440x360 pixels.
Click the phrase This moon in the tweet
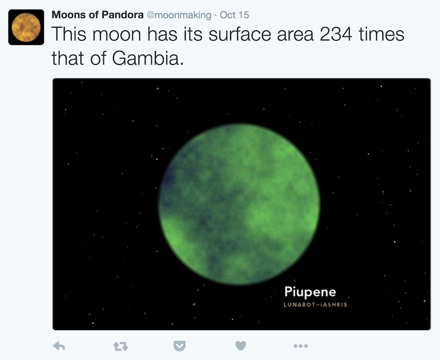point(96,34)
